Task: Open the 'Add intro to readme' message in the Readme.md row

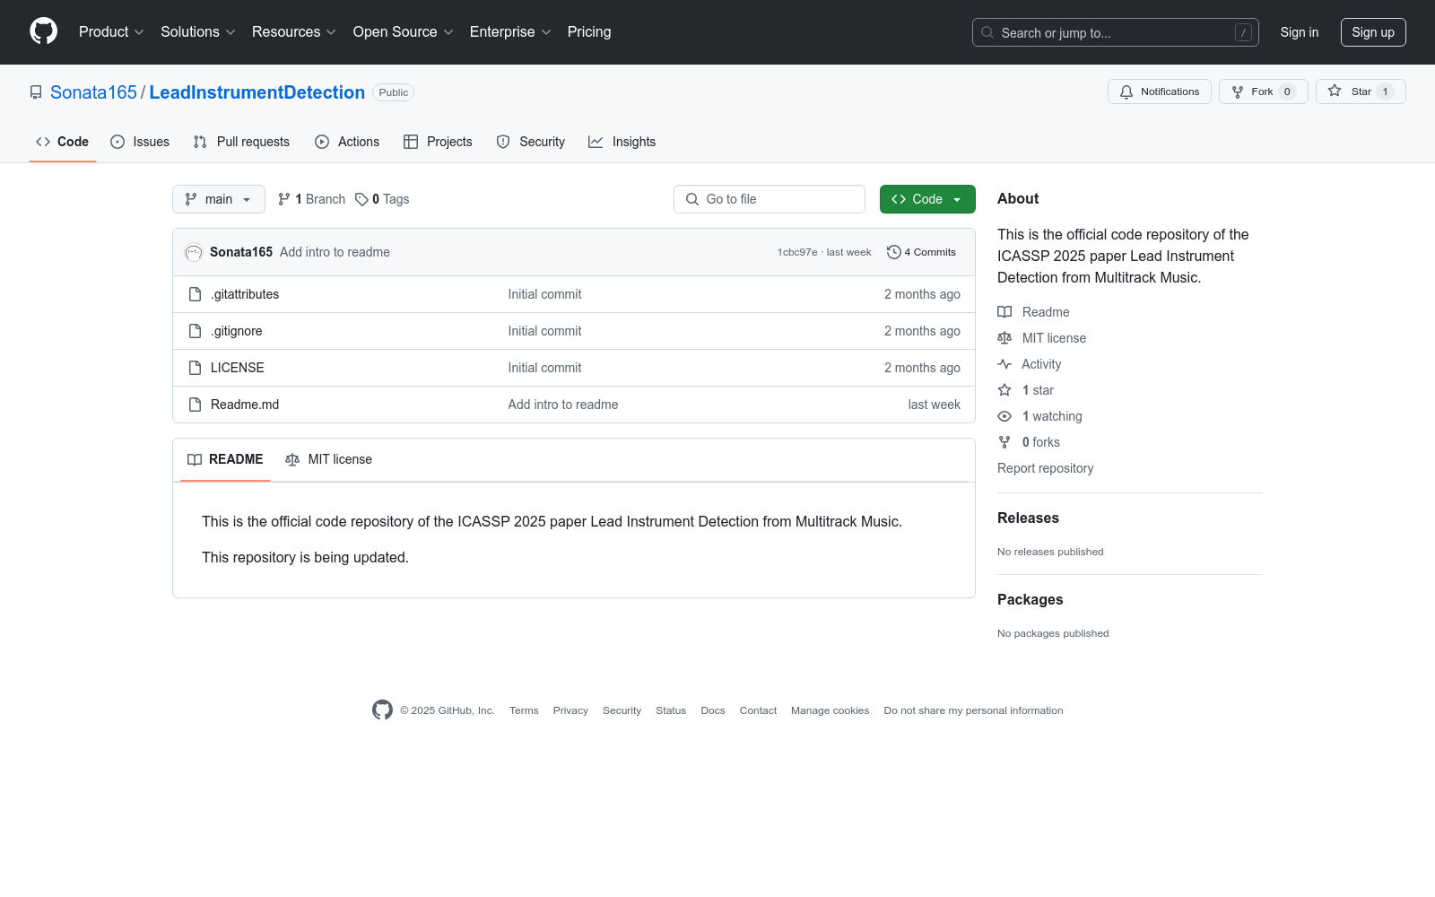Action: [x=563, y=405]
